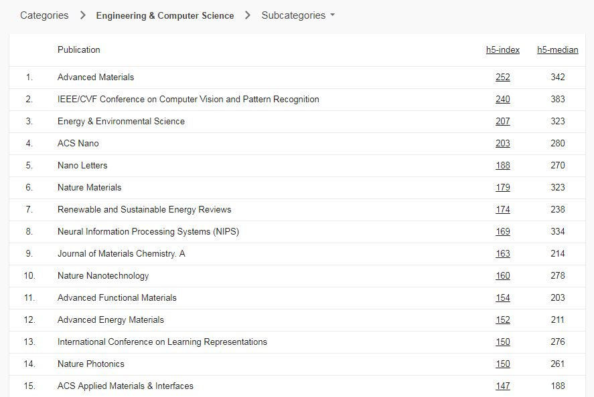Open Advanced Energy Materials h5-index 152

(x=503, y=320)
